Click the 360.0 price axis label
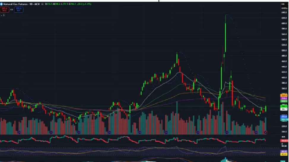 coord(284,88)
